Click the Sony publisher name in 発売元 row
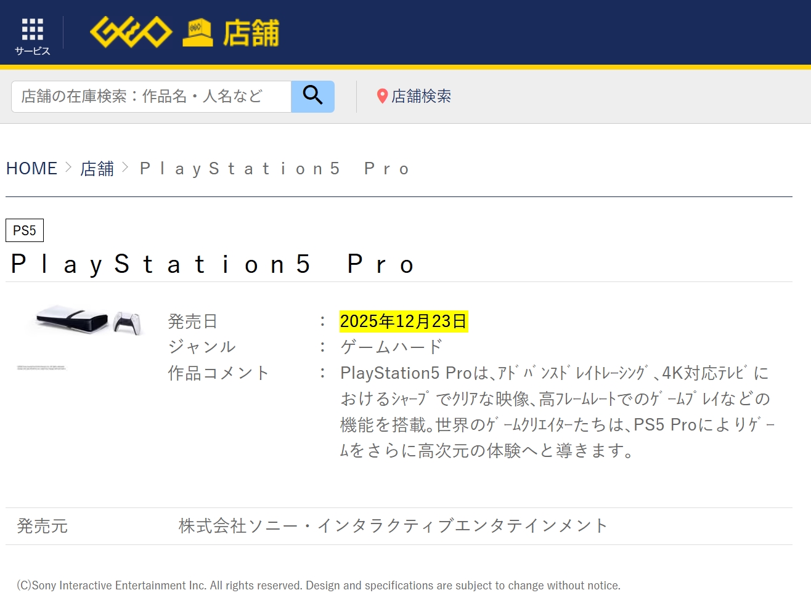Screen dimensions: 811x598 393,525
